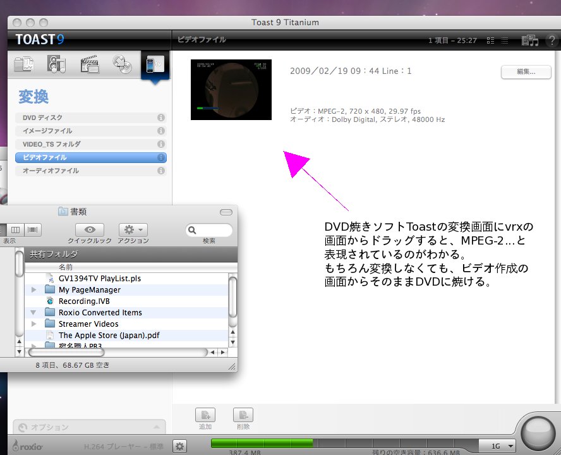Click Finder file list scroll down arrow

(233, 343)
